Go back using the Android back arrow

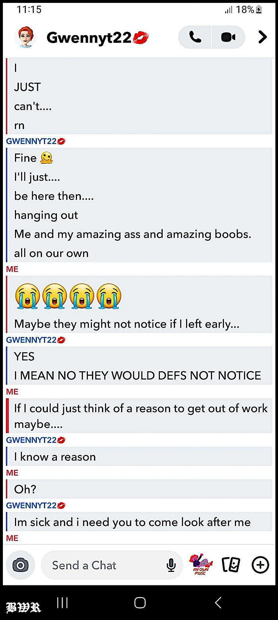click(x=218, y=602)
